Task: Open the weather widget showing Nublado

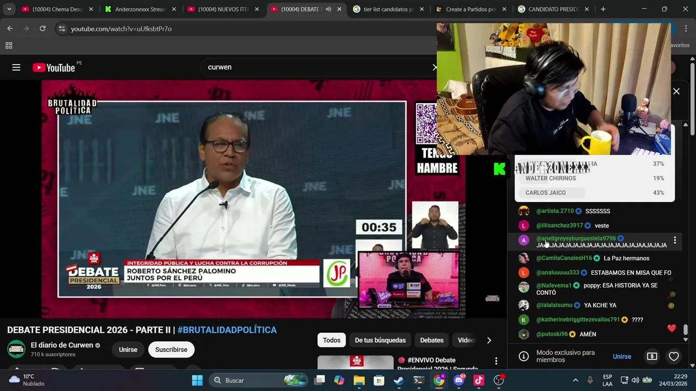Action: click(x=27, y=380)
